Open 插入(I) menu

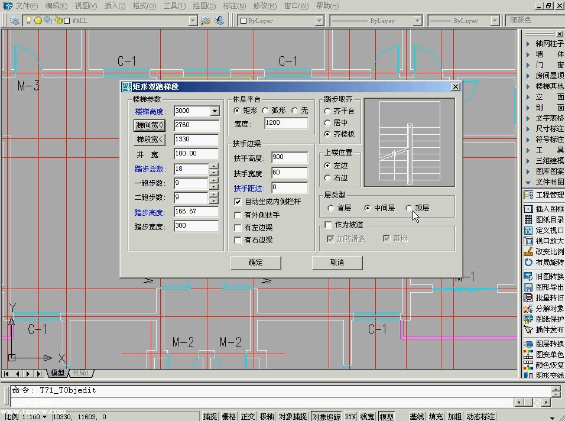pyautogui.click(x=115, y=6)
